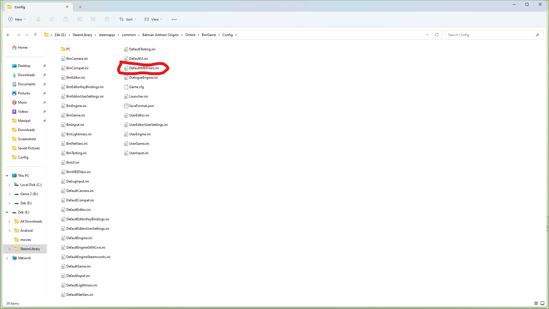Add a new tab with plus button

80,7
